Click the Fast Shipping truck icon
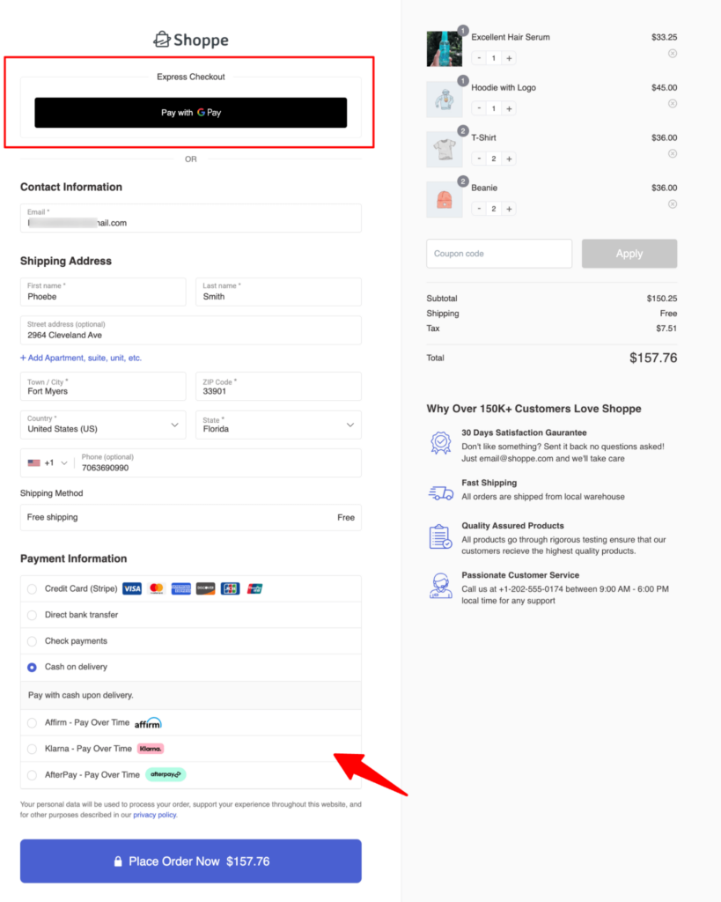The image size is (721, 902). pyautogui.click(x=441, y=492)
